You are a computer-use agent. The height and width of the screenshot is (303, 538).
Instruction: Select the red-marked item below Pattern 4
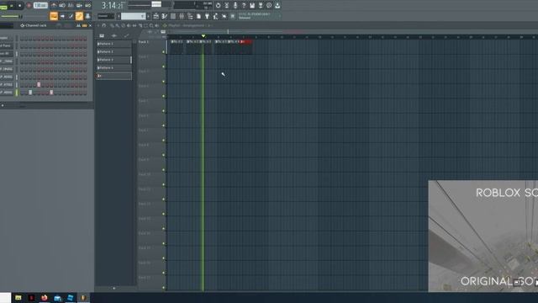point(114,76)
